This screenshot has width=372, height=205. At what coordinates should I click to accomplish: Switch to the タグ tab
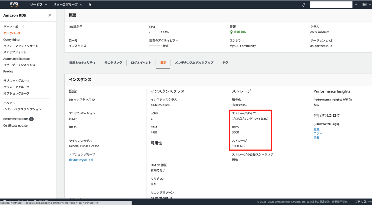225,63
